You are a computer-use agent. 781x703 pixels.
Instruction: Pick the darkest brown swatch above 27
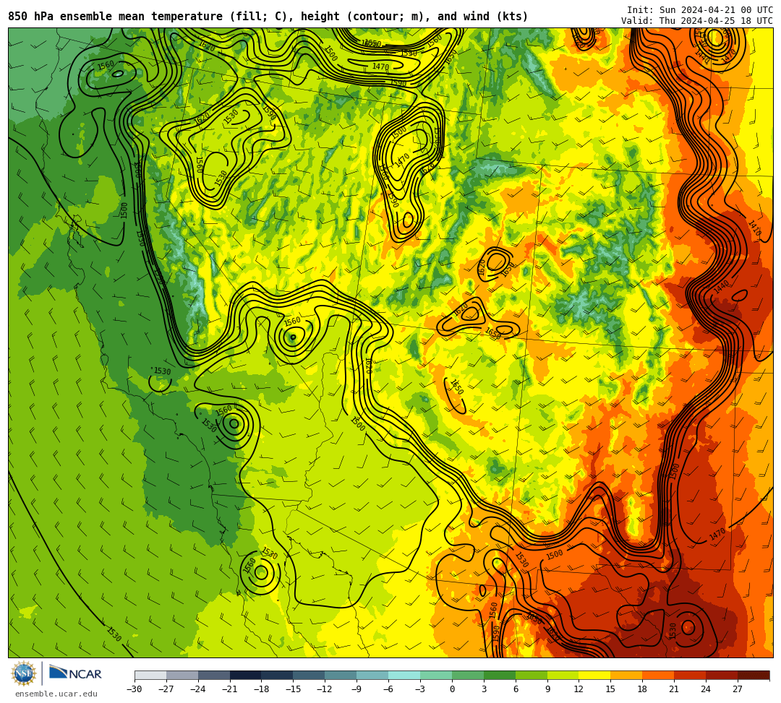coord(754,675)
